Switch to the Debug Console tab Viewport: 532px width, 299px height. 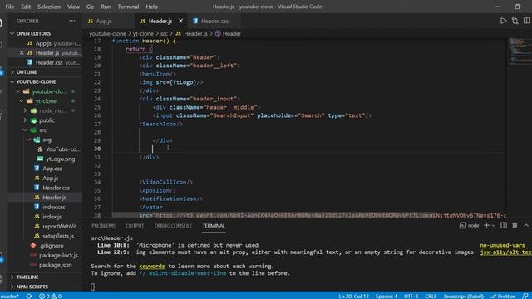point(173,226)
